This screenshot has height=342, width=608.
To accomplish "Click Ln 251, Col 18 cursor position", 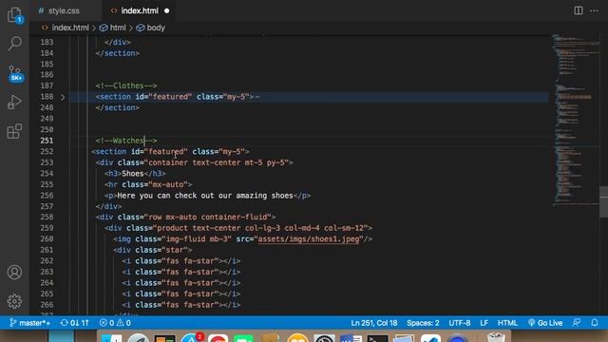I will pos(373,323).
